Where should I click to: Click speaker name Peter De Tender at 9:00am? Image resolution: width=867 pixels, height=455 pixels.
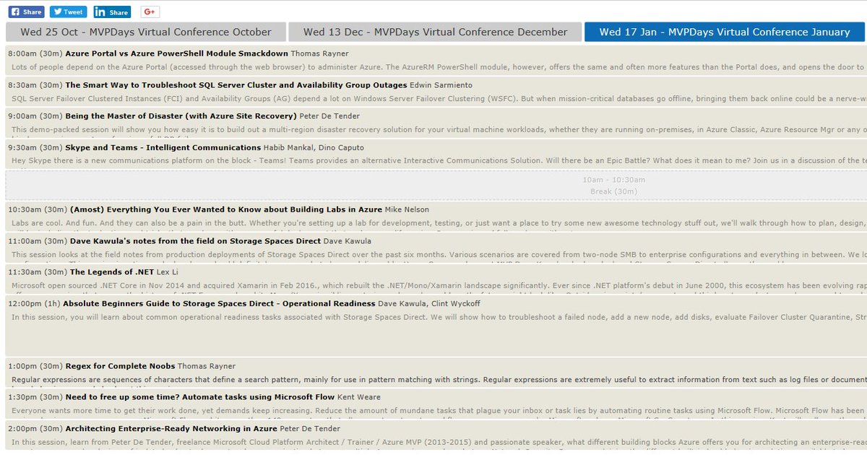tap(330, 116)
